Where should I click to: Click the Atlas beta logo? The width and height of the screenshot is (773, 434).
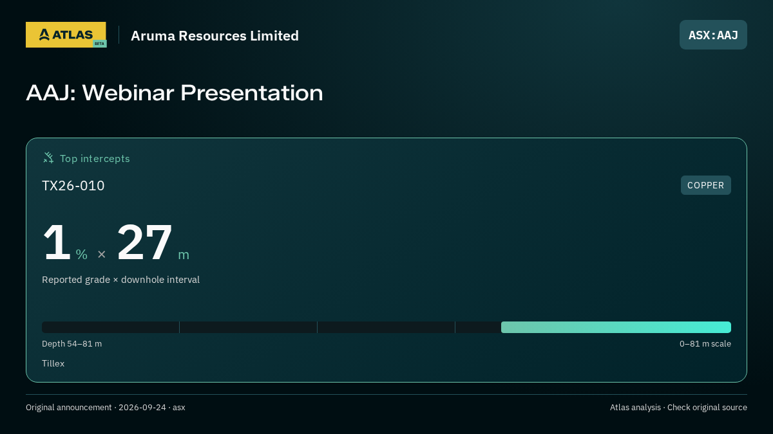(66, 35)
